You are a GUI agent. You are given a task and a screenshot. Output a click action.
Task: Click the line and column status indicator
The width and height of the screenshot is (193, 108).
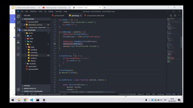pyautogui.click(x=127, y=94)
